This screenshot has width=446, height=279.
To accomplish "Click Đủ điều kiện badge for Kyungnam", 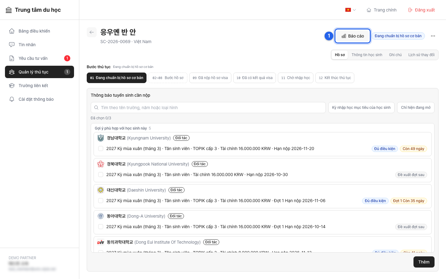I will [385, 149].
